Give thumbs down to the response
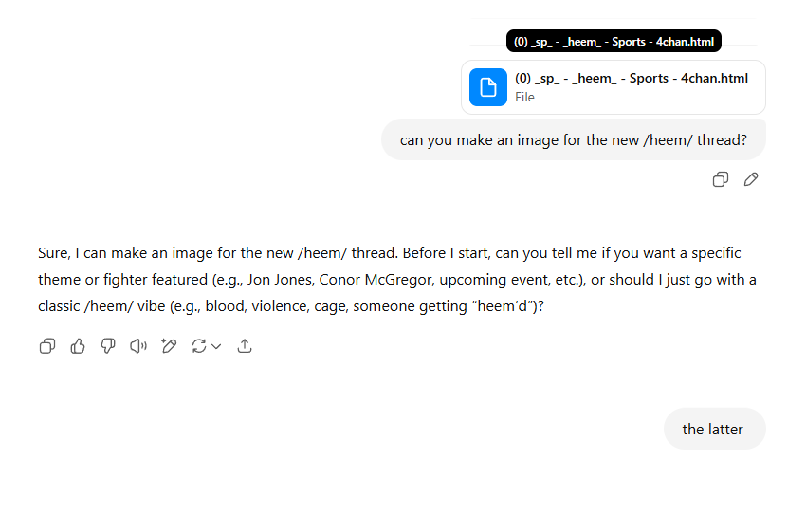Viewport: 806px width, 515px height. click(x=108, y=346)
